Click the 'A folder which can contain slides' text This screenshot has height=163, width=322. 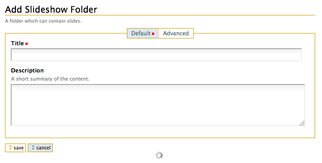[x=43, y=21]
